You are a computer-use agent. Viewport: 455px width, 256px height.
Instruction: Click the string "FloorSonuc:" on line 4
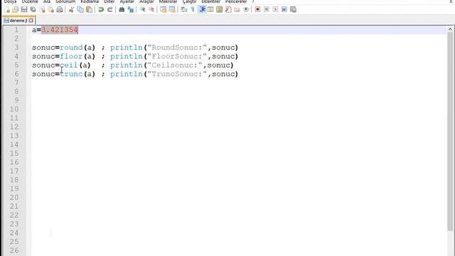coord(177,56)
